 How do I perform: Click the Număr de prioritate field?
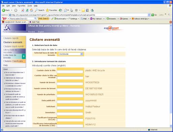click(70, 96)
